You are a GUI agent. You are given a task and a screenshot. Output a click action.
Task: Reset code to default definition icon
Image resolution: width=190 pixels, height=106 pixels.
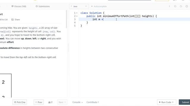[181, 6]
